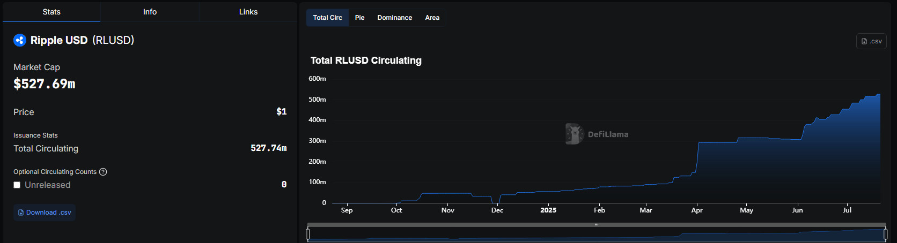
Task: Click the Total Circulating value 527.74m
Action: pyautogui.click(x=269, y=148)
